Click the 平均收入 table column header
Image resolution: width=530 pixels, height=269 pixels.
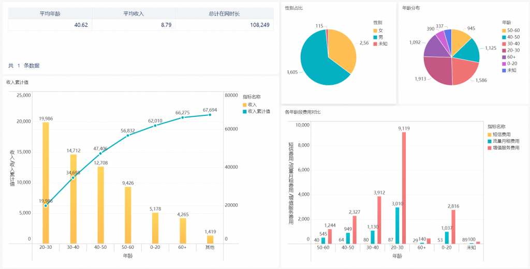134,13
